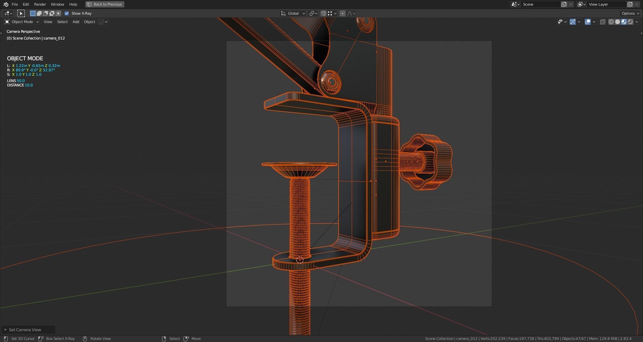Click the delete scene X icon

(x=571, y=4)
